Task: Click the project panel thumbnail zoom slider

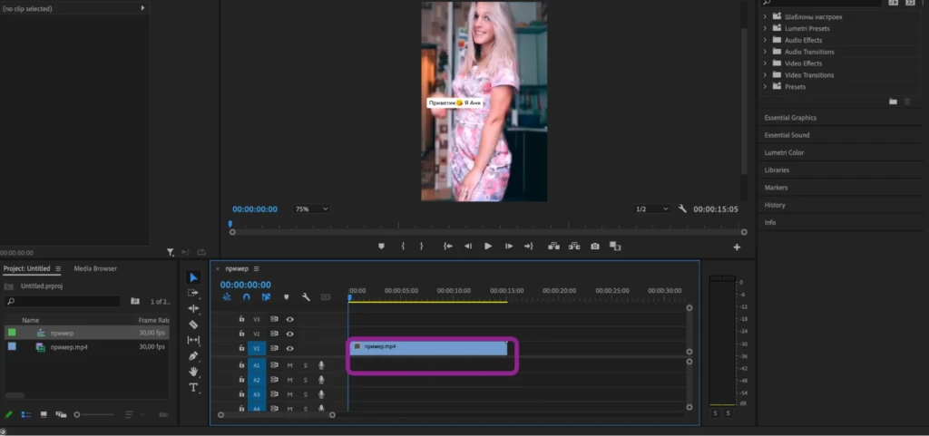Action: tap(93, 415)
